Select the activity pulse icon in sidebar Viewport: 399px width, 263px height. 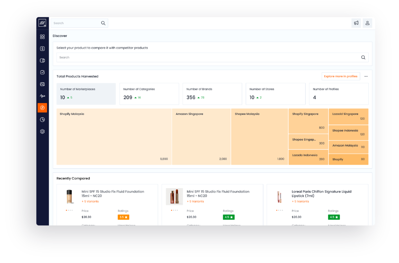42,96
